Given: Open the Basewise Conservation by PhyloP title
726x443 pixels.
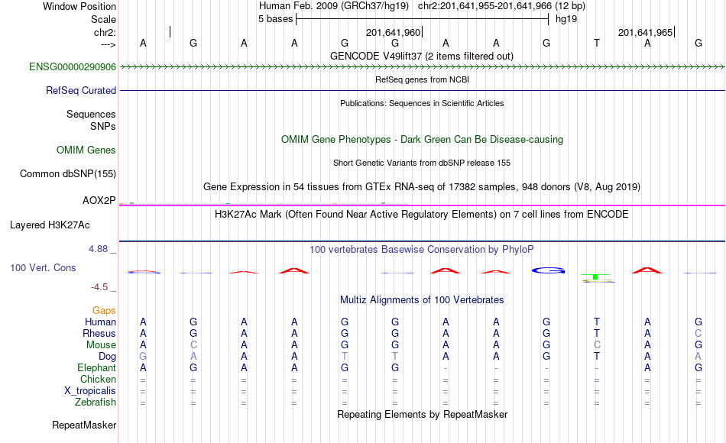Looking at the screenshot, I should coord(422,250).
